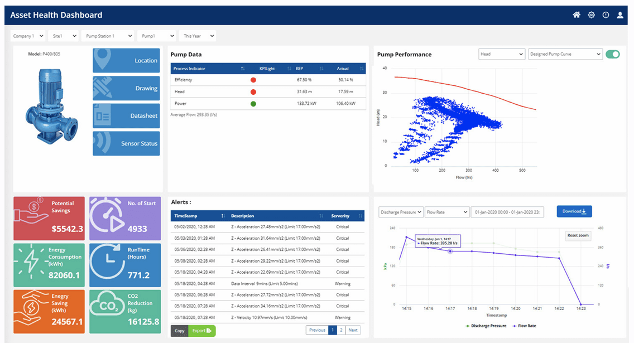Toggle the Pump Performance curve switch
Image resolution: width=634 pixels, height=343 pixels.
tap(613, 54)
